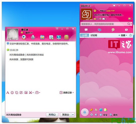Click the 搜索联系人 search field
136x124 pixels.
(104, 24)
